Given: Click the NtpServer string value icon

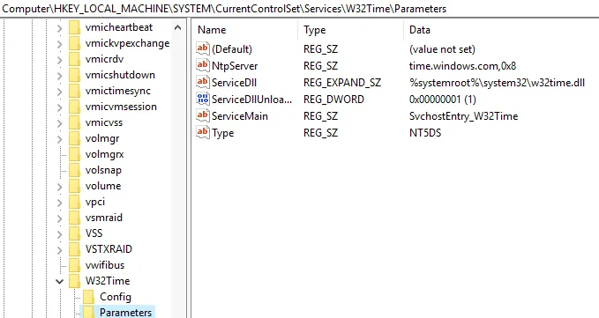Looking at the screenshot, I should click(x=203, y=65).
